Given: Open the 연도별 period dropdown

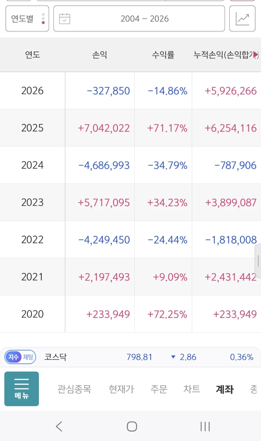Looking at the screenshot, I should 27,19.
